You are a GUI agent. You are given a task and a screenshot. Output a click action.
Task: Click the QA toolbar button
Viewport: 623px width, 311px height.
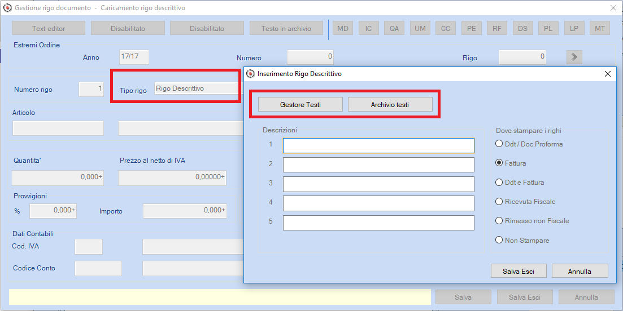(394, 28)
